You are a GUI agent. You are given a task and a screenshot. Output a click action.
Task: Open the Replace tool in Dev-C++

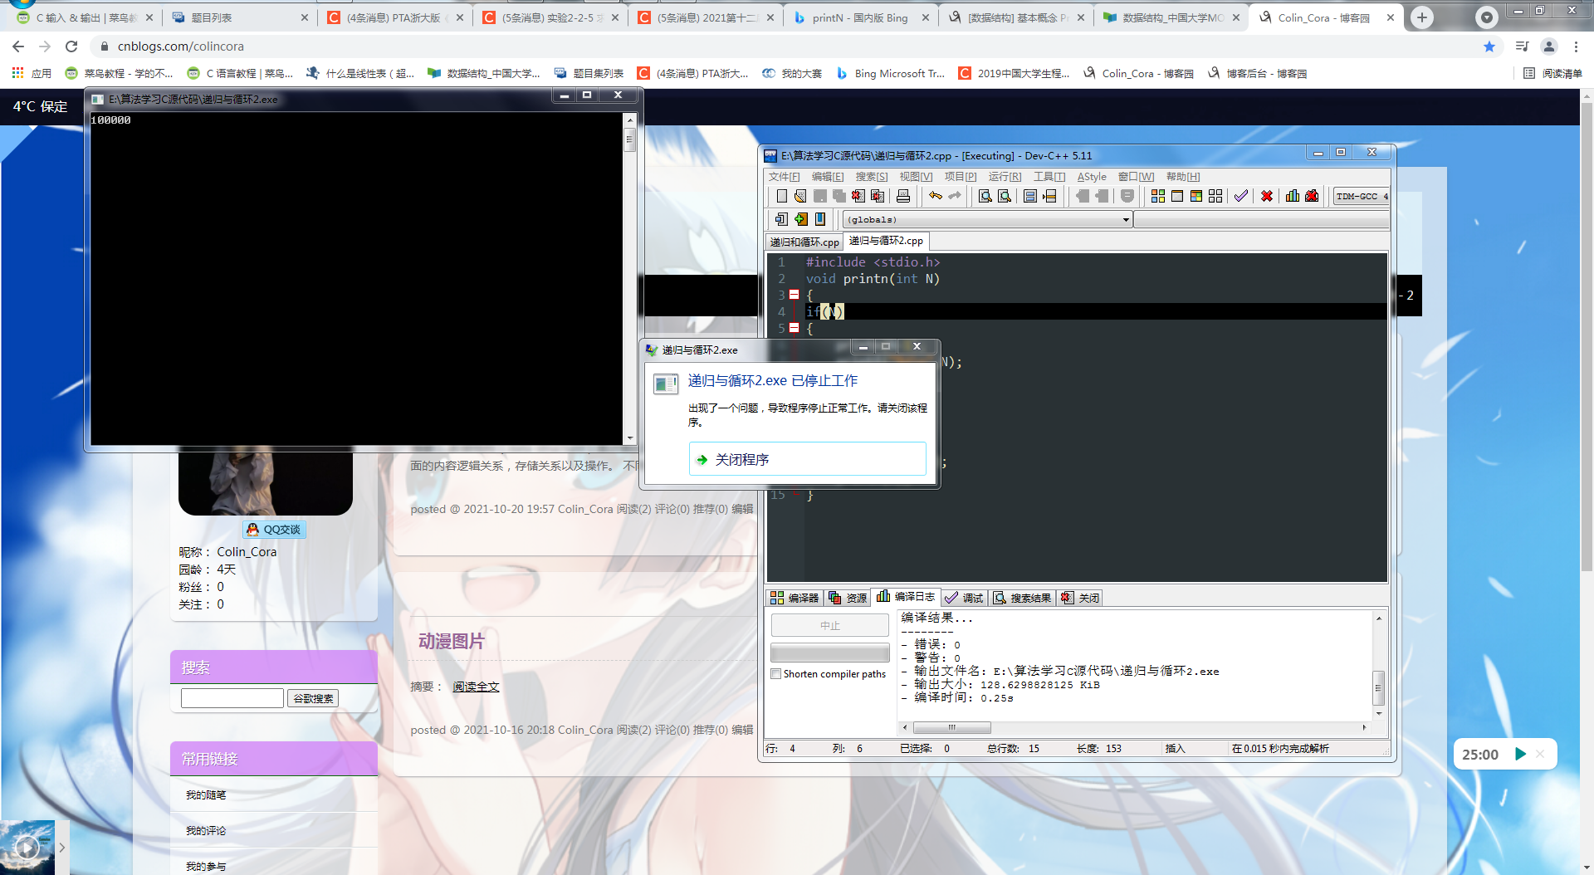(1005, 196)
